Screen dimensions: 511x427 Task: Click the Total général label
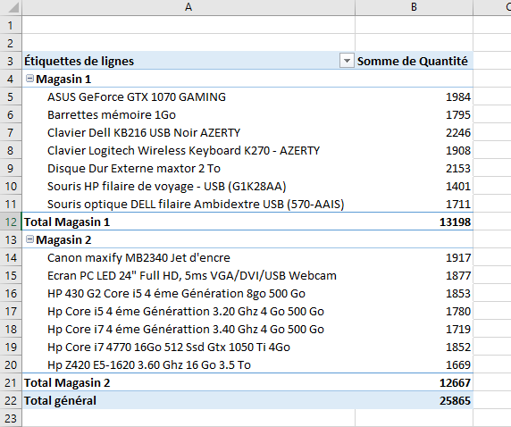60,400
